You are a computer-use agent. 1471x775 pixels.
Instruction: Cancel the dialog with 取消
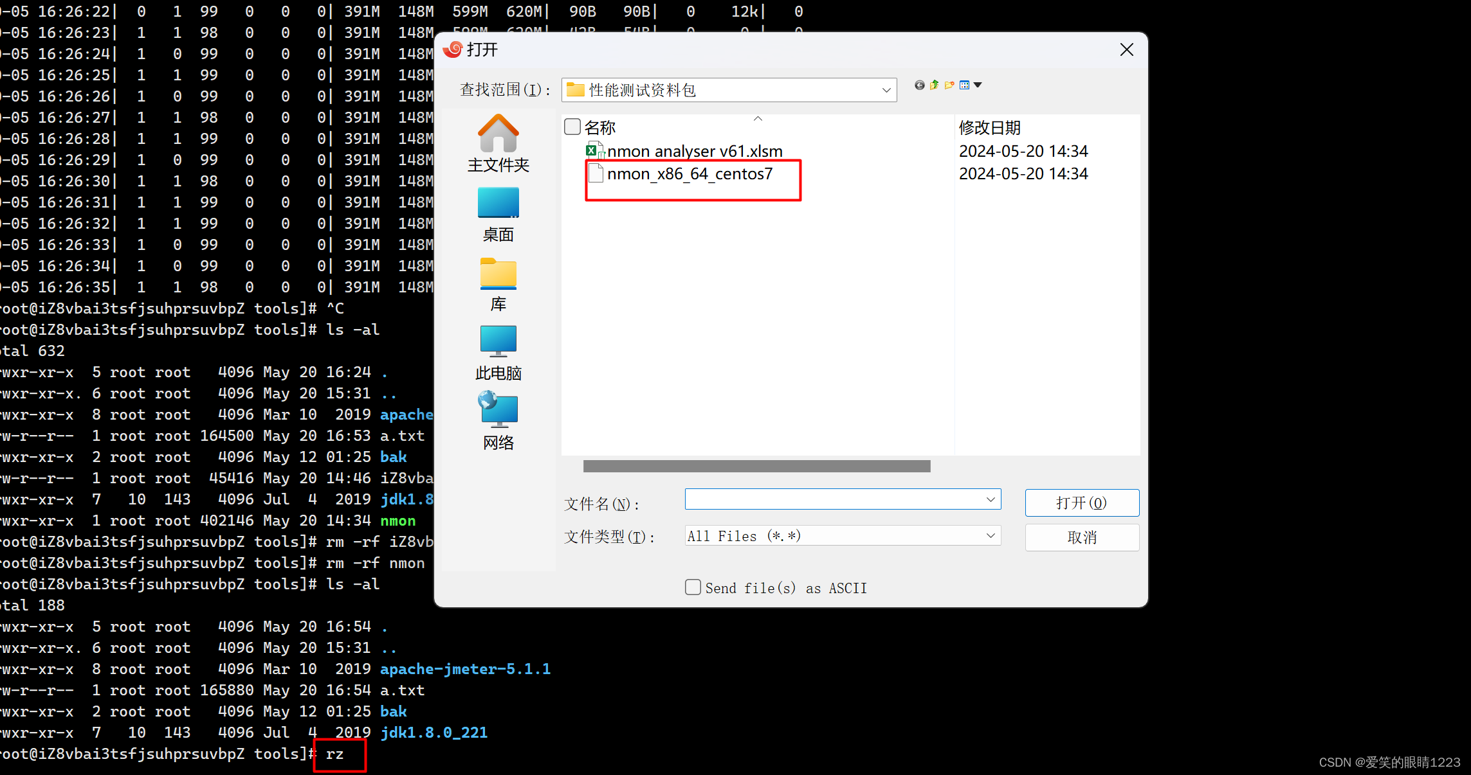(x=1081, y=537)
